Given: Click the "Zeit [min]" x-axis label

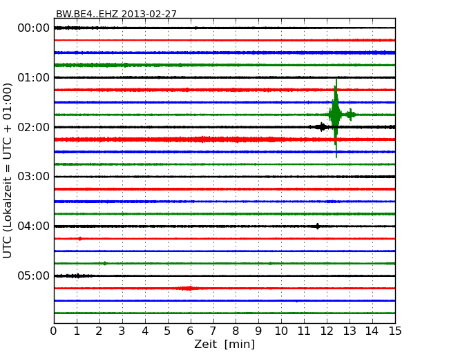Looking at the screenshot, I should 224,345.
